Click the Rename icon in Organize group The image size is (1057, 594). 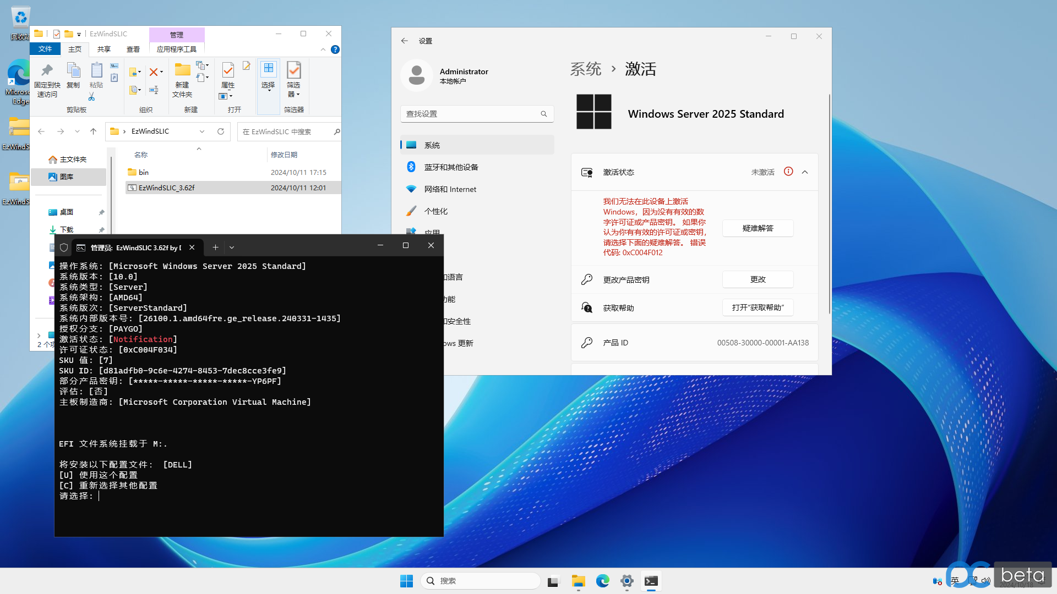[154, 90]
